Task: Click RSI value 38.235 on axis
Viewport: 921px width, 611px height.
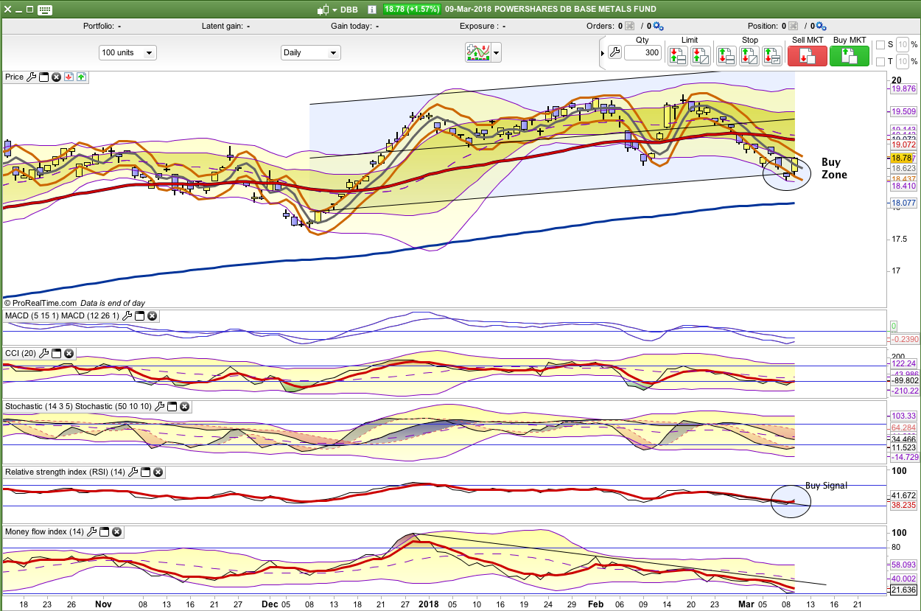Action: (x=903, y=506)
